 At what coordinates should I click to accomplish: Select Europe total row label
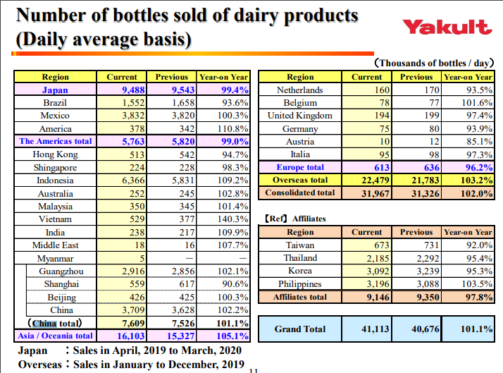(300, 167)
